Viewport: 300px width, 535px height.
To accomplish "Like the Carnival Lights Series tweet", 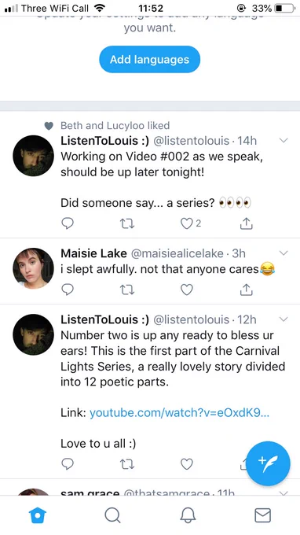I will click(187, 464).
